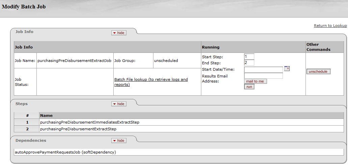Select the Dependencies tab header
Image resolution: width=348 pixels, height=165 pixels.
pos(31,140)
